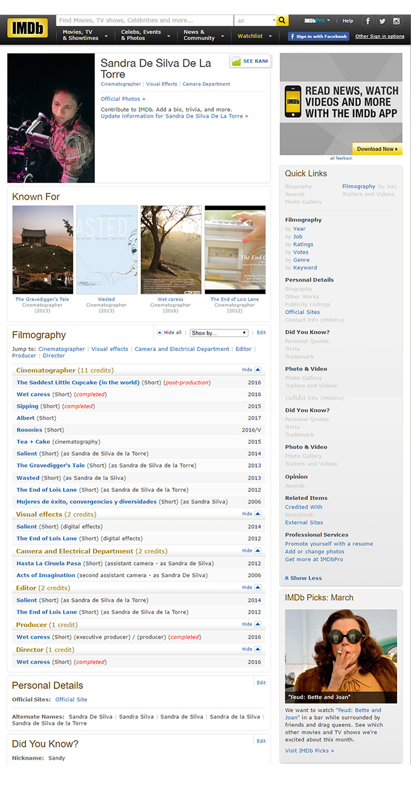Open Credited With under Related Items

click(303, 507)
